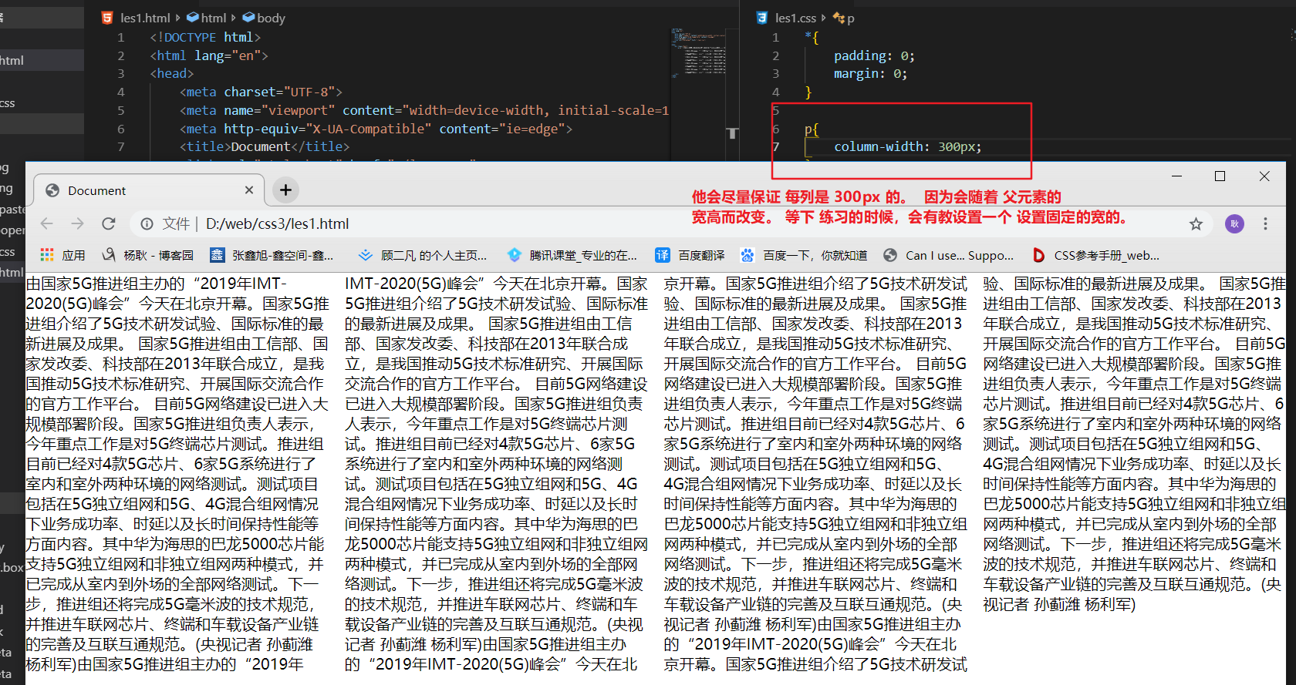Image resolution: width=1296 pixels, height=685 pixels.
Task: Select the Document browser tab
Action: [139, 190]
